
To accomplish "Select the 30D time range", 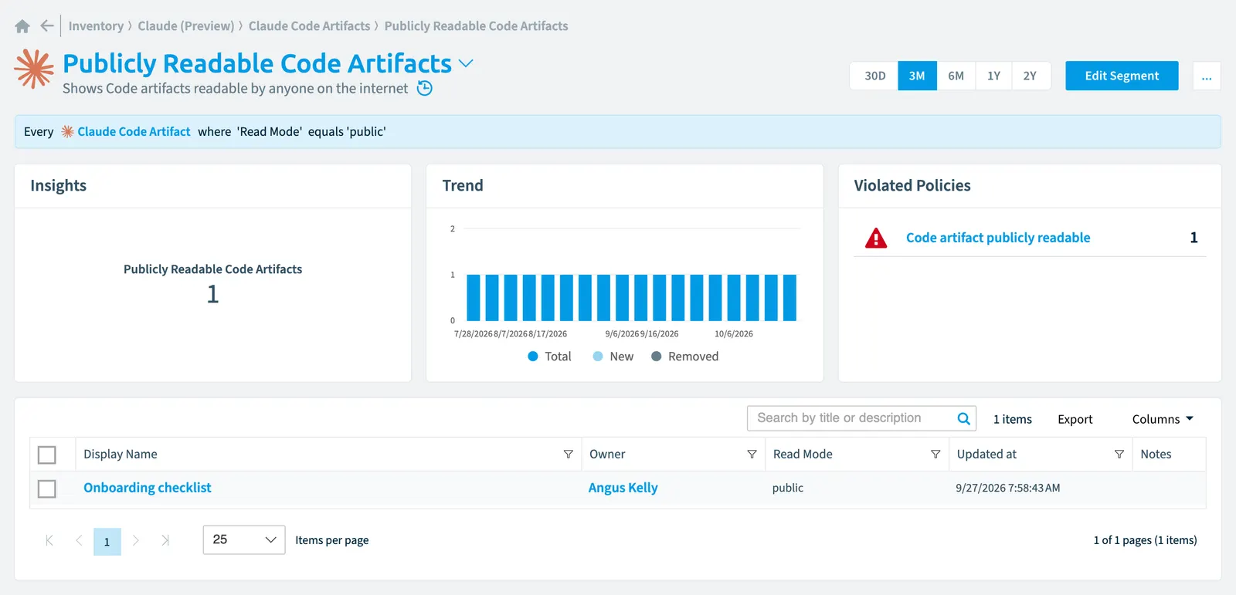I will click(874, 76).
